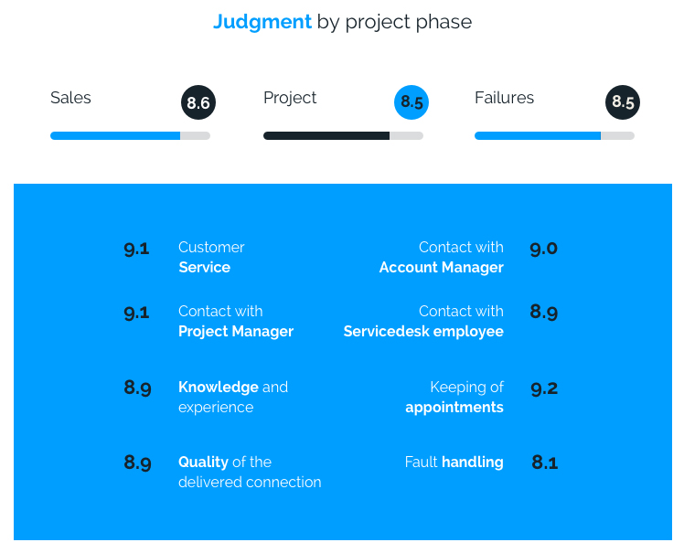
Task: Select Knowledge and experience label
Action: coord(233,397)
